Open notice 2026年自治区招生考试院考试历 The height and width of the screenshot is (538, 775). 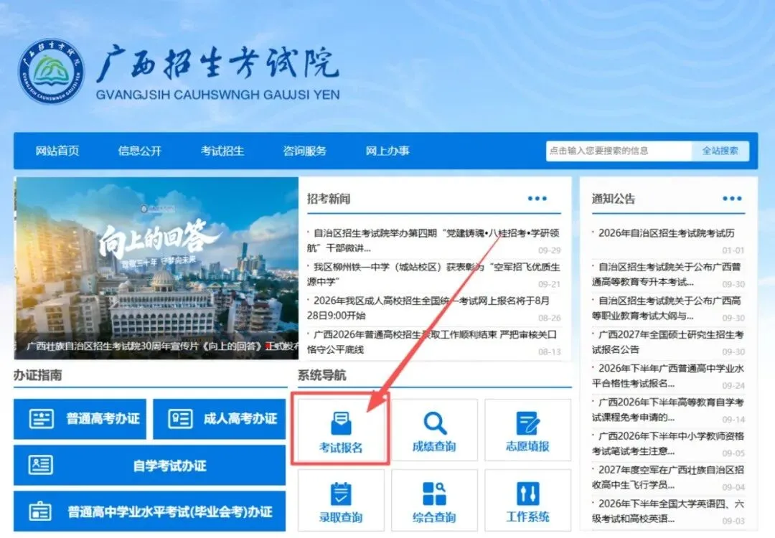click(666, 233)
